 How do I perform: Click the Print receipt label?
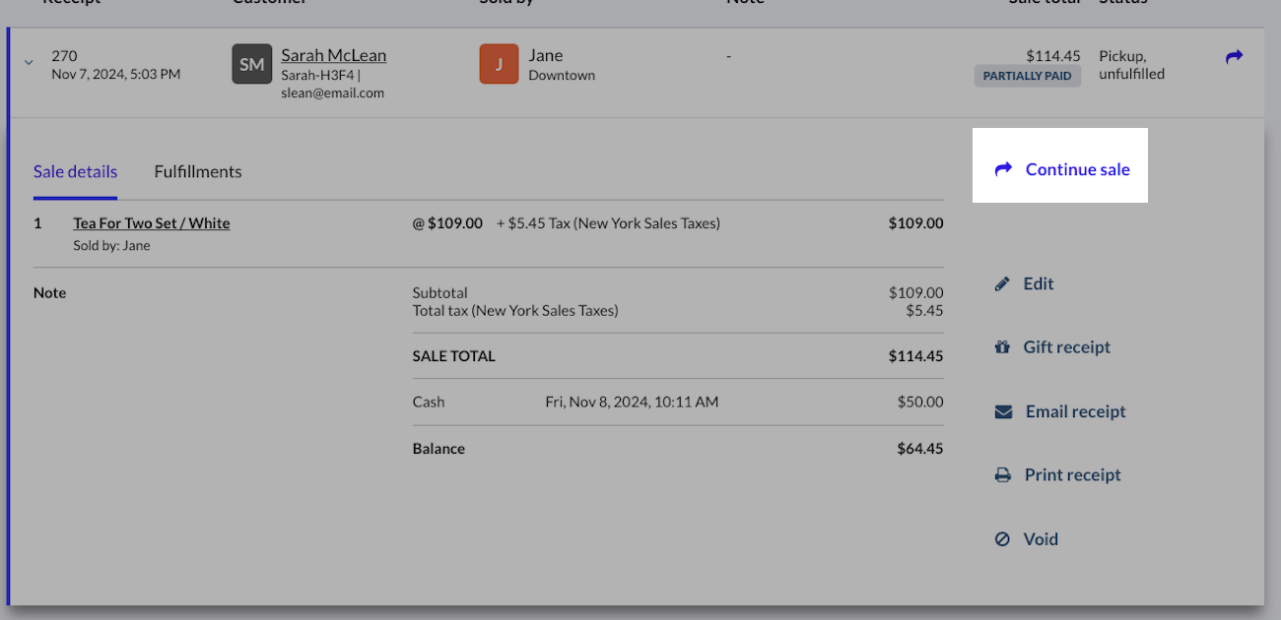point(1072,474)
